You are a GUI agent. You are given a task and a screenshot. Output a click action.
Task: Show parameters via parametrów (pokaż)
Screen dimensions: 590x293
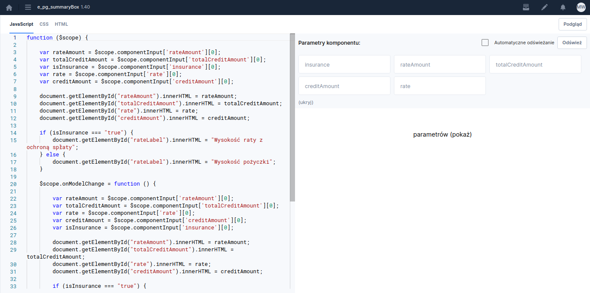pyautogui.click(x=442, y=134)
